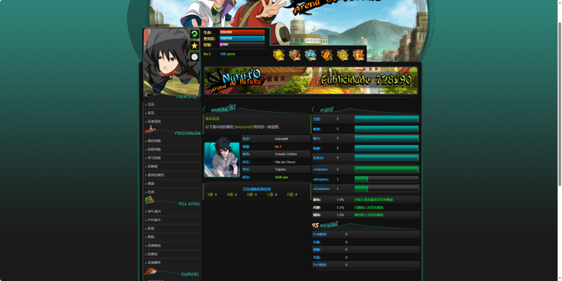
Task: Click the Sasuke Uchiha character value
Action: (x=285, y=154)
